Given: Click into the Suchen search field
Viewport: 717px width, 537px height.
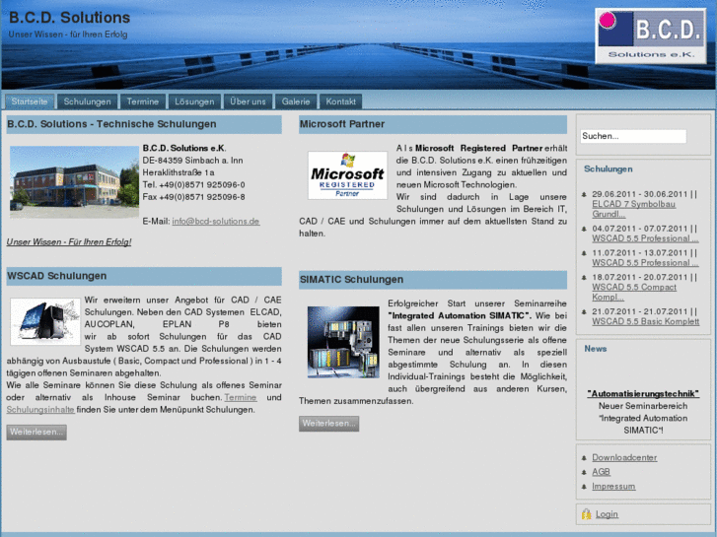Looking at the screenshot, I should [x=633, y=136].
